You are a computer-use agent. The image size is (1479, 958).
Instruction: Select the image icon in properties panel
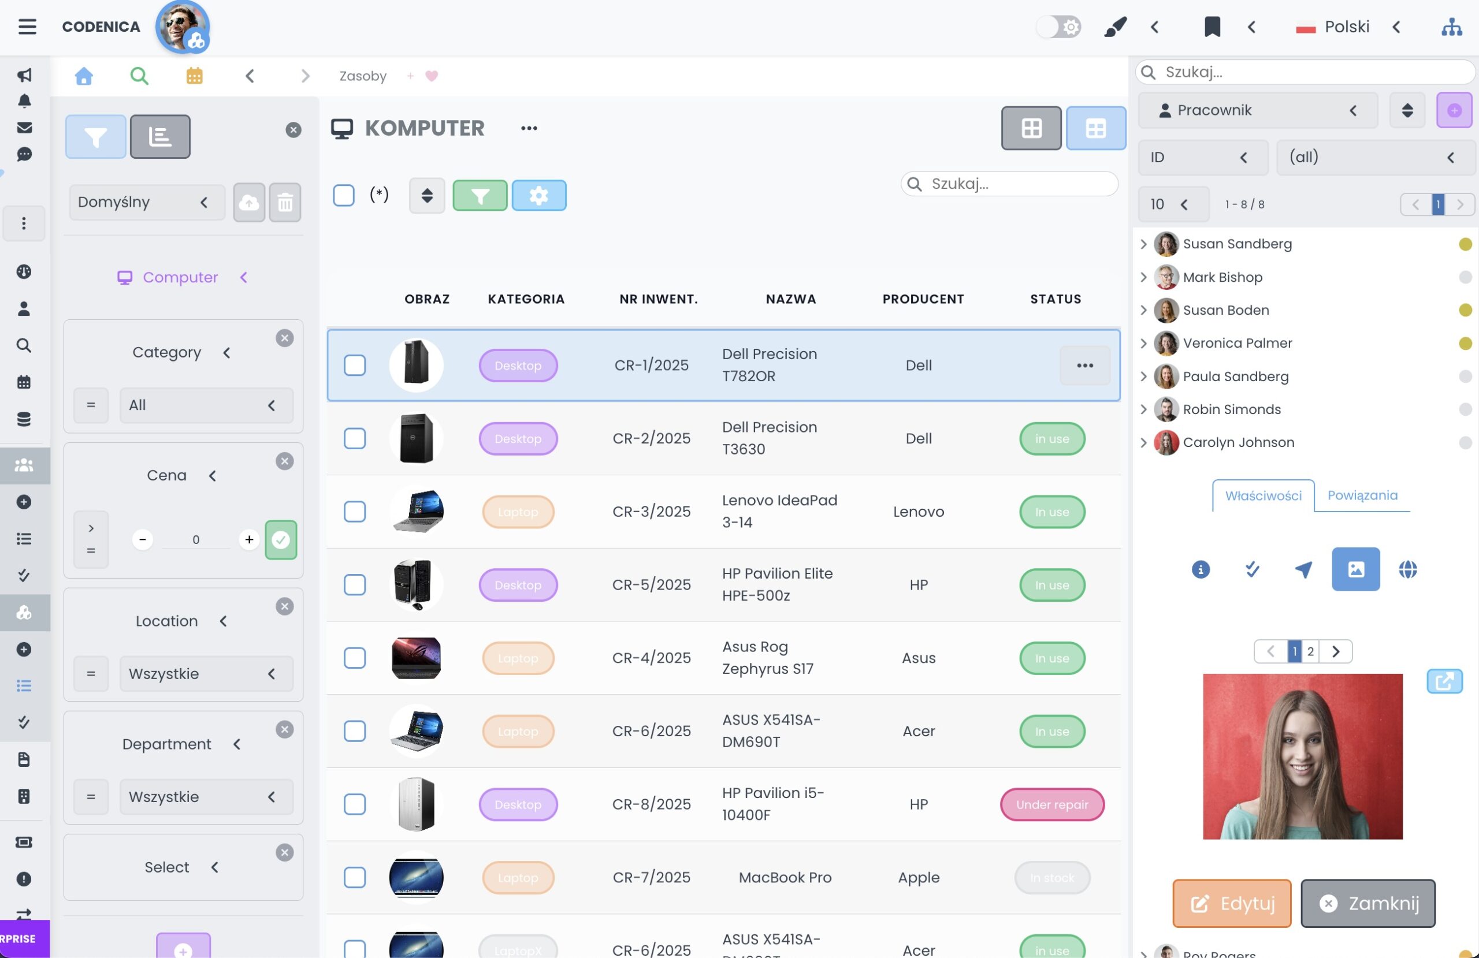click(1355, 569)
